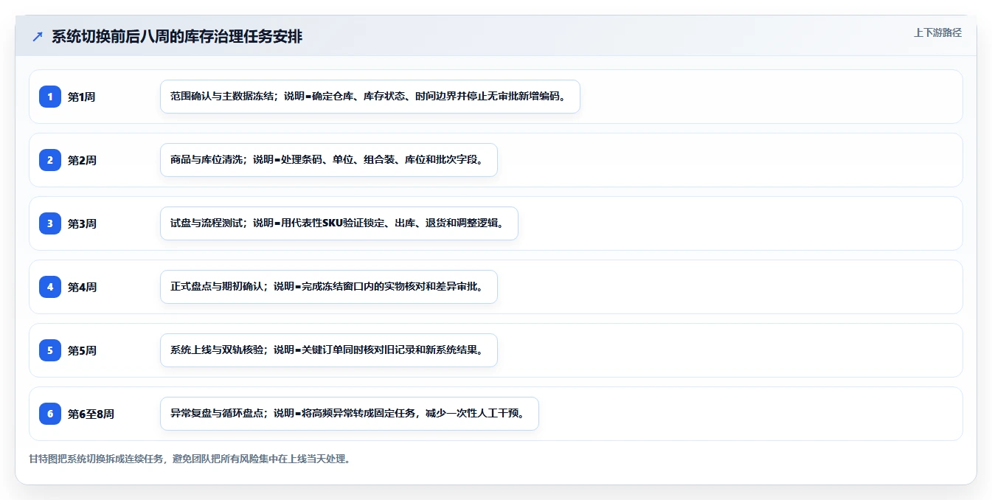Select step number 3 badge

50,223
